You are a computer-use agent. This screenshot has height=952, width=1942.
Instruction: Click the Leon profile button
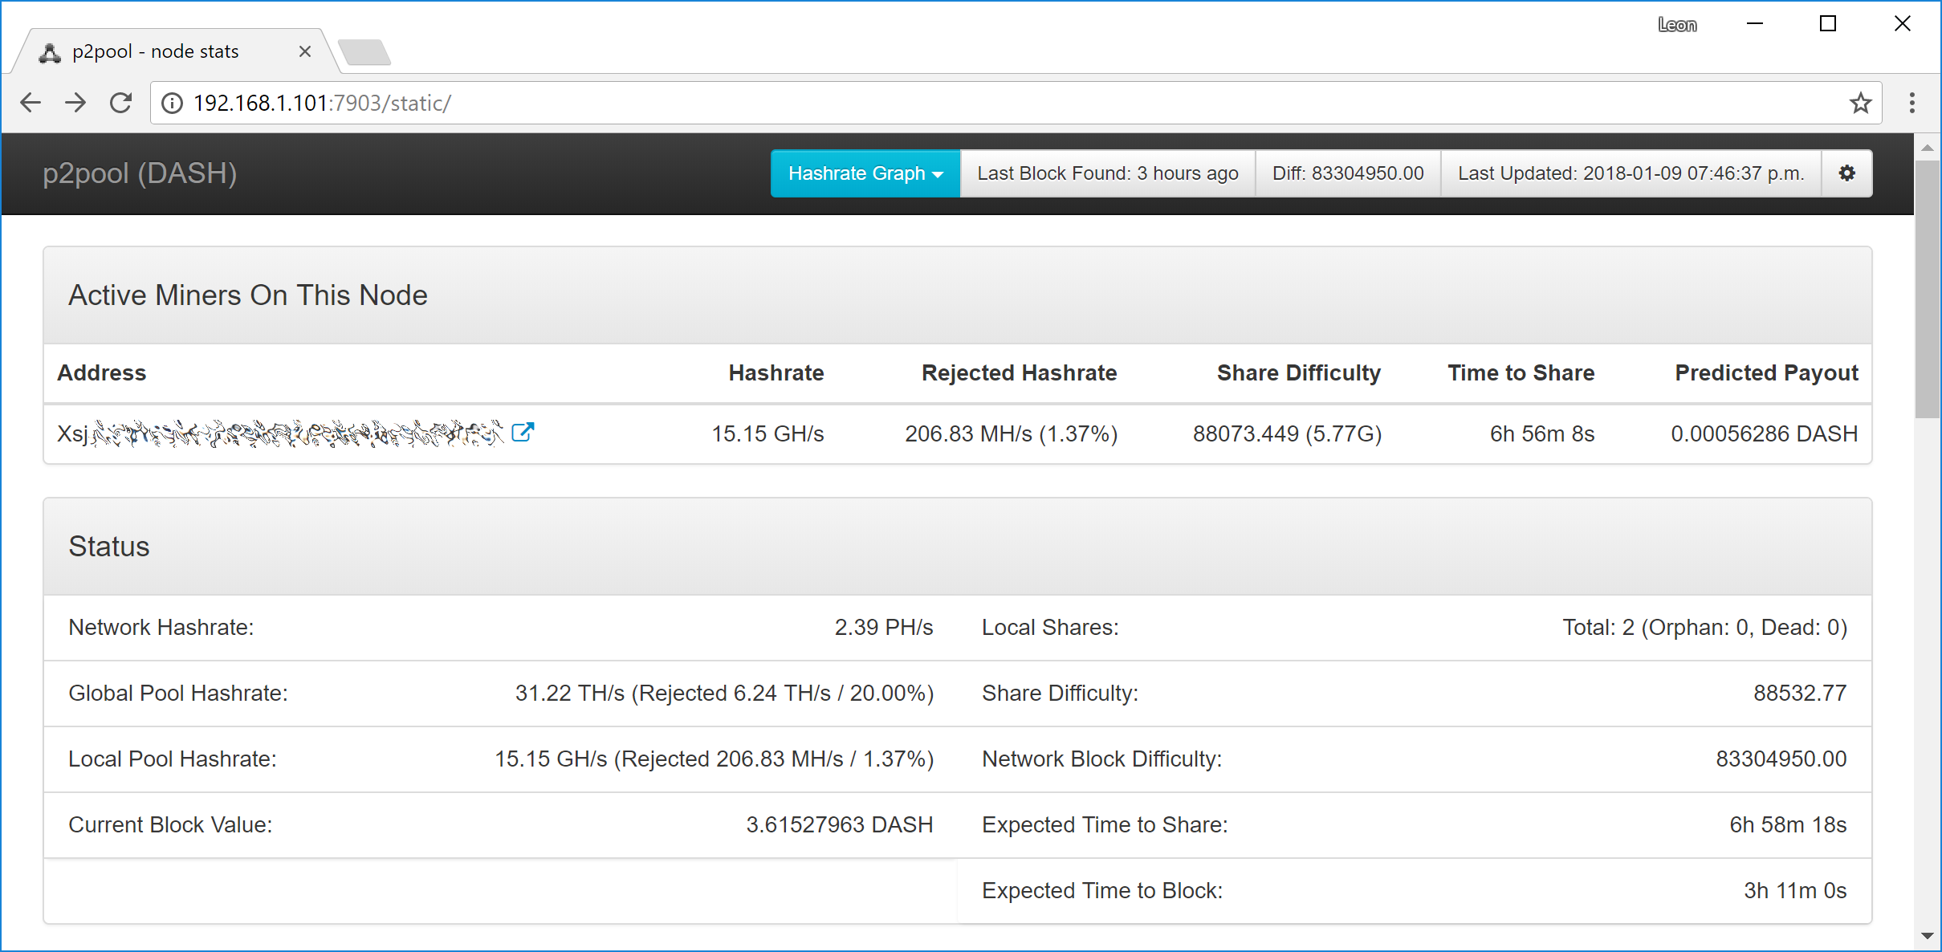[1677, 25]
